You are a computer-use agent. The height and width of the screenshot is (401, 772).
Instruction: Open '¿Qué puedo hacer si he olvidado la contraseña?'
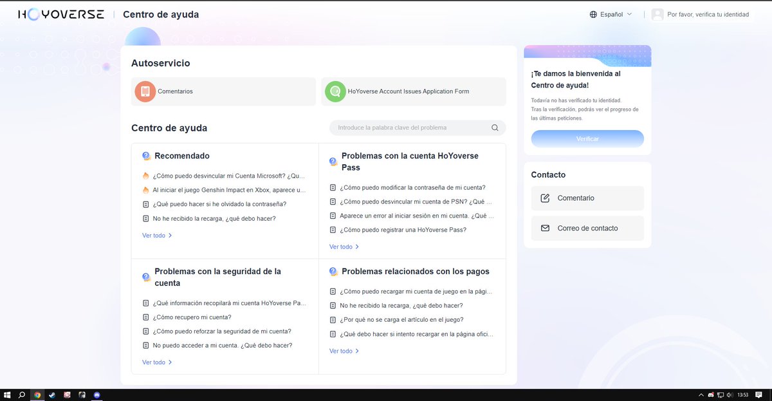click(219, 204)
